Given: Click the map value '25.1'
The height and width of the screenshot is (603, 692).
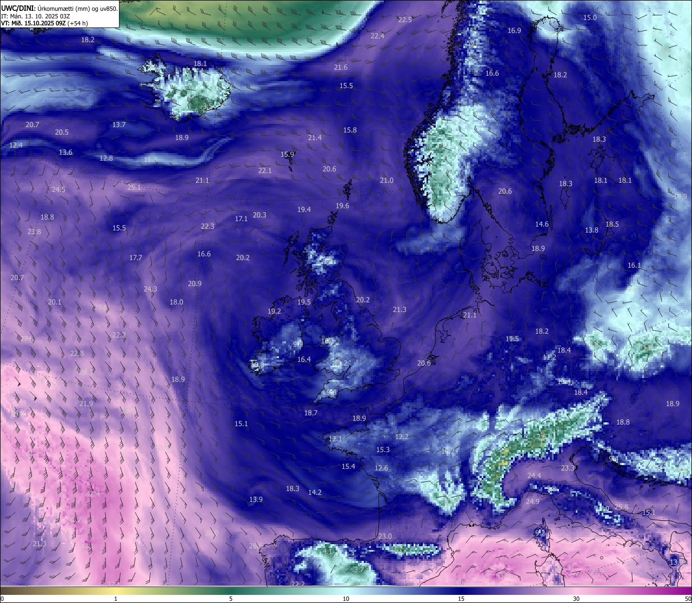Looking at the screenshot, I should [x=134, y=187].
